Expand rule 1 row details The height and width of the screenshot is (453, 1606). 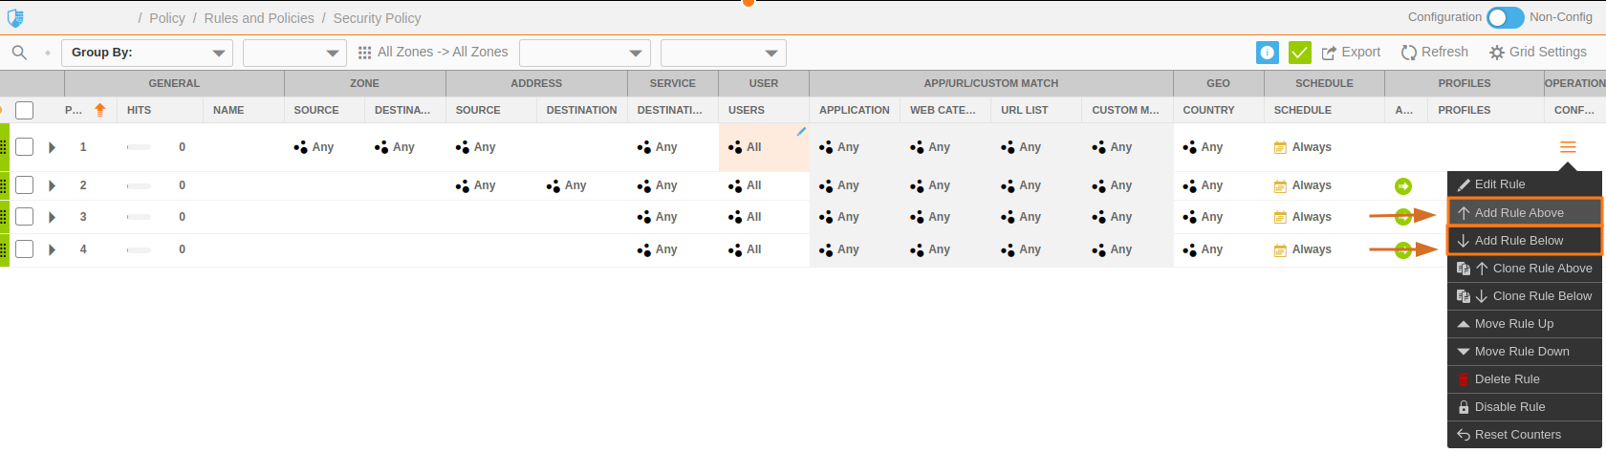(53, 147)
